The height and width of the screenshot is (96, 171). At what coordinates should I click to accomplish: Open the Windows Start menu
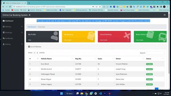pos(61,94)
